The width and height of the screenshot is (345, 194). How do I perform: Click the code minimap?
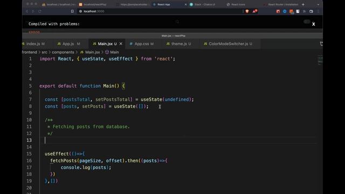point(320,60)
